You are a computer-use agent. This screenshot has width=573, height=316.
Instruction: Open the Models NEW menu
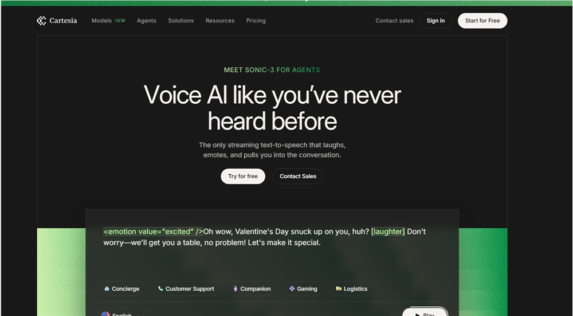[x=108, y=21]
